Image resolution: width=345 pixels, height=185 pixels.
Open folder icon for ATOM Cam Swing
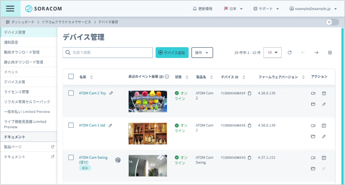pos(313,169)
